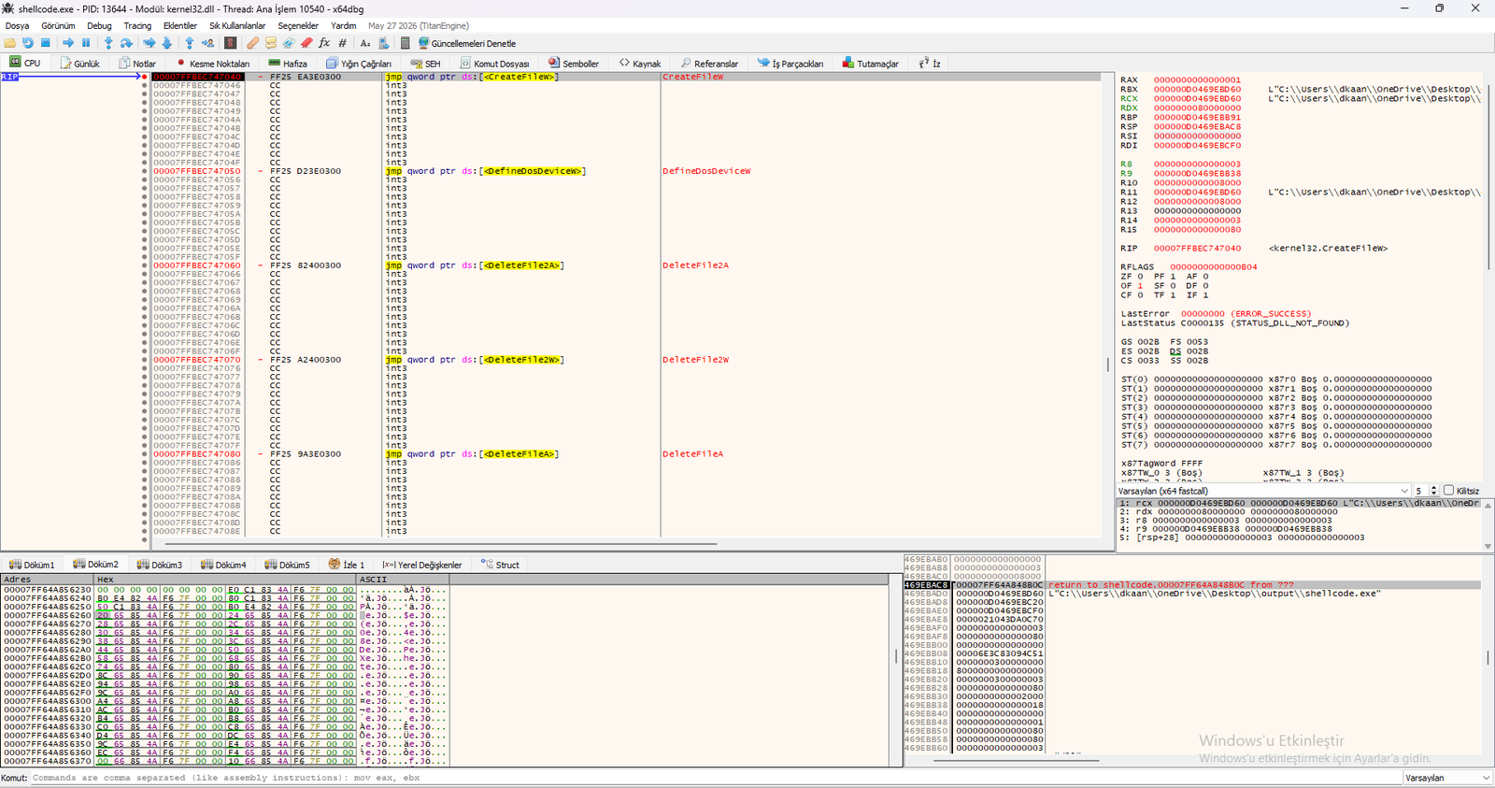Open the Eklentiler menu
This screenshot has height=788, width=1495.
180,26
